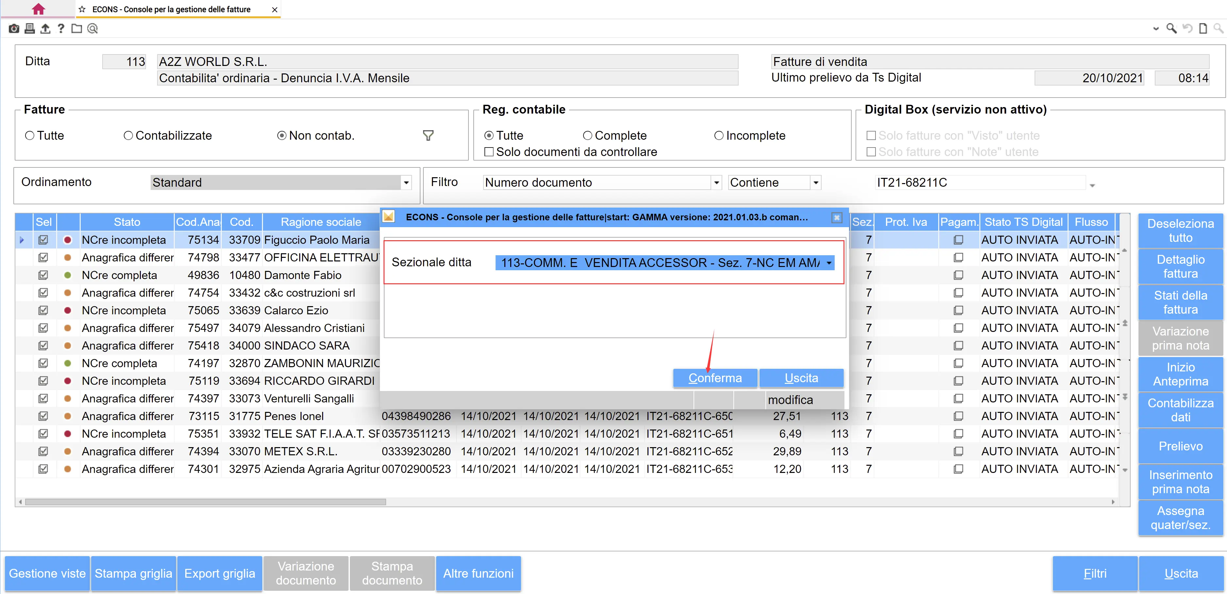Enable Solo documenti da controllare checkbox
This screenshot has width=1227, height=594.
point(489,152)
